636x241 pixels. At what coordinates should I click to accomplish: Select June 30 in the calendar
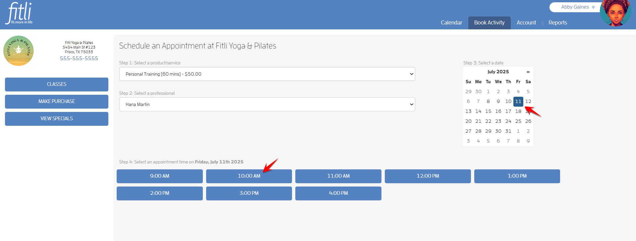478,91
